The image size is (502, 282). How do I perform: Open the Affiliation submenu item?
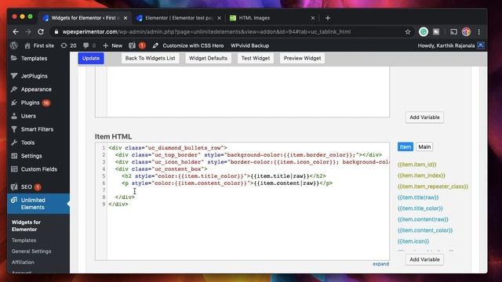(x=23, y=262)
